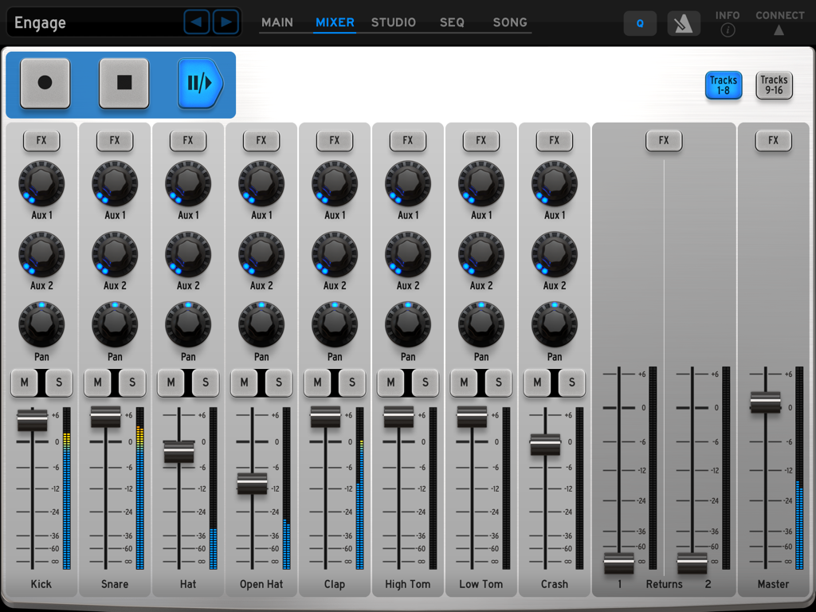The image size is (816, 612).
Task: Mute the Kick channel
Action: tap(24, 382)
